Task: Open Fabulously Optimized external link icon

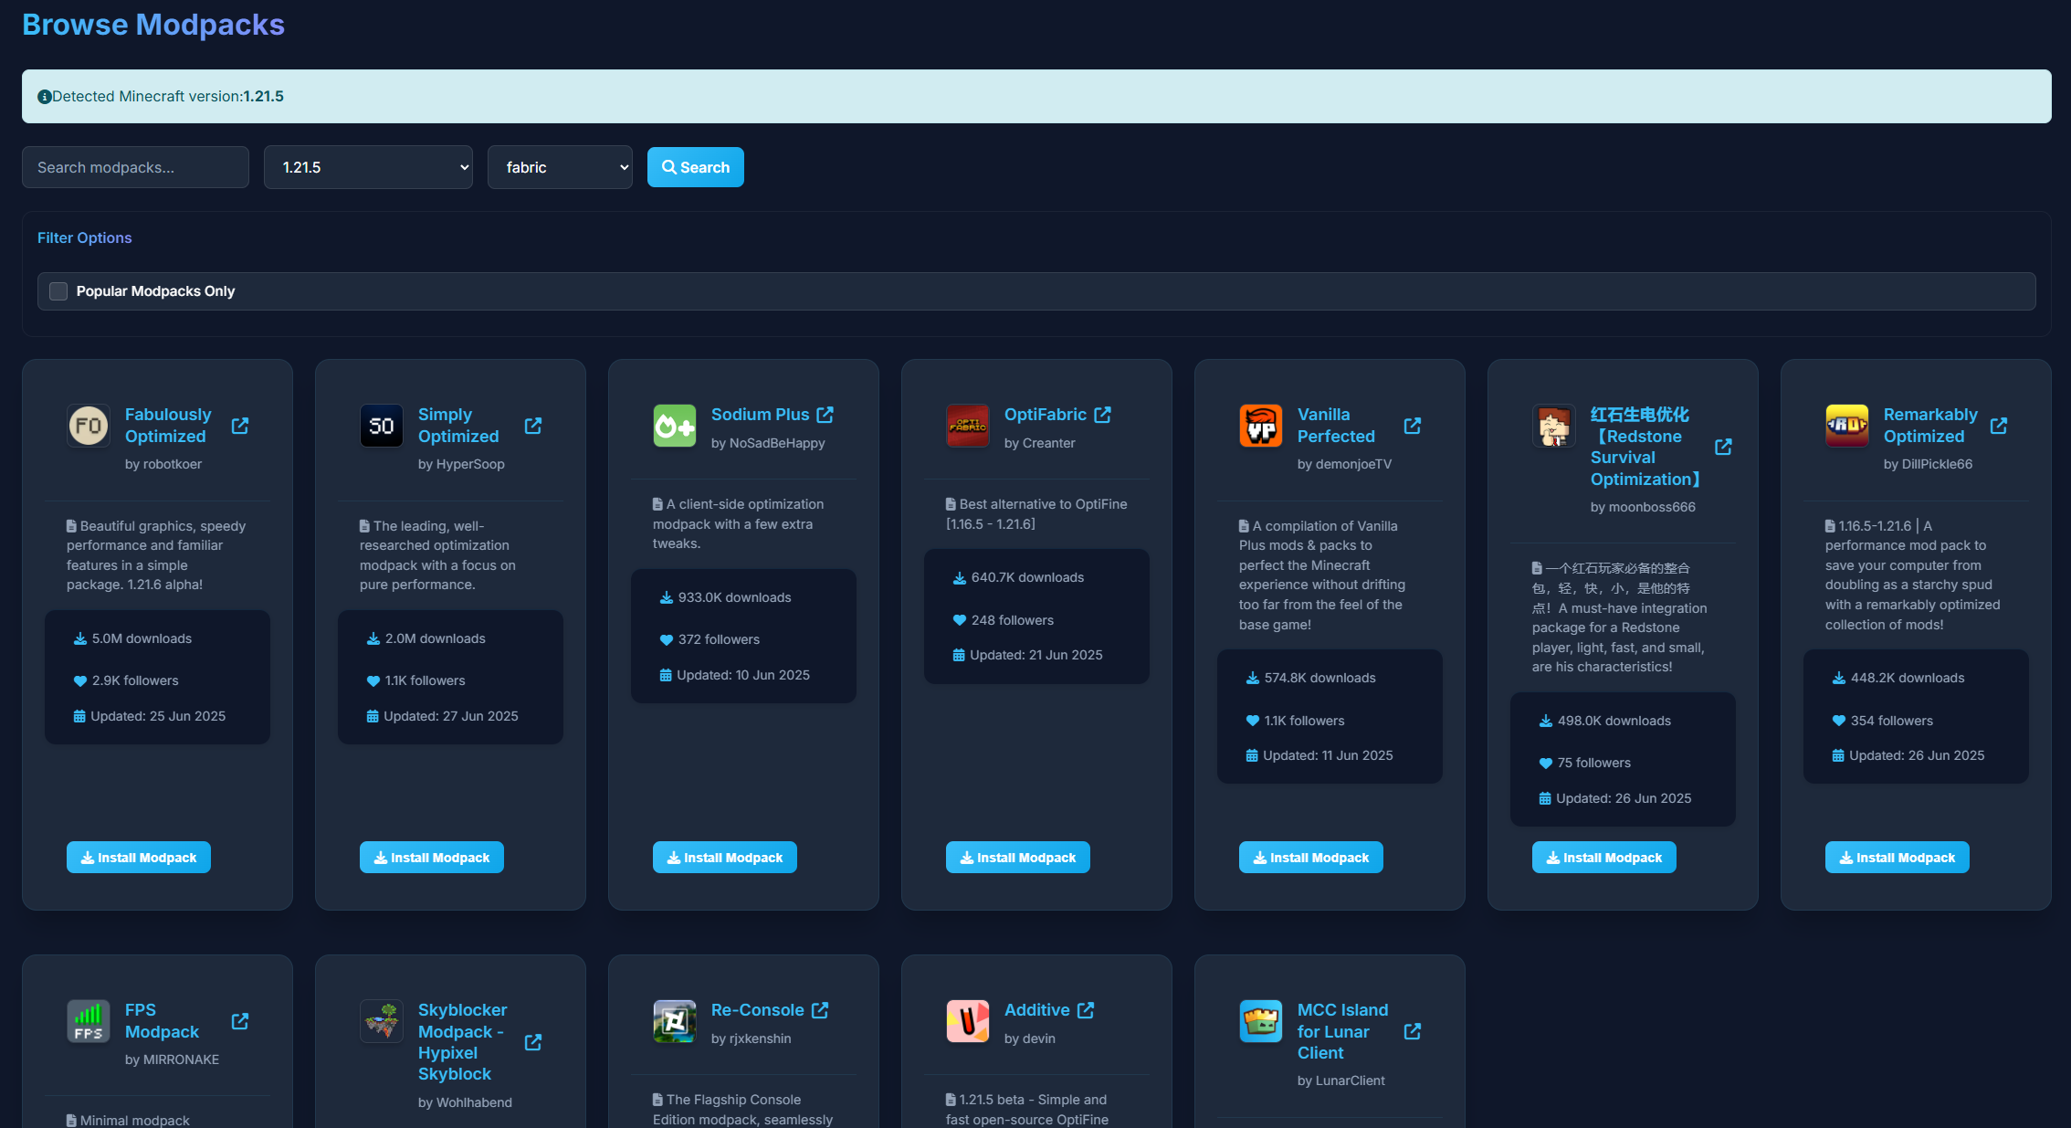Action: [x=240, y=426]
